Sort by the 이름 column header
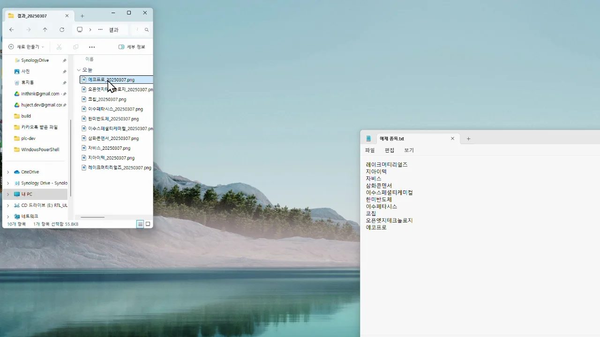The image size is (600, 337). point(90,59)
